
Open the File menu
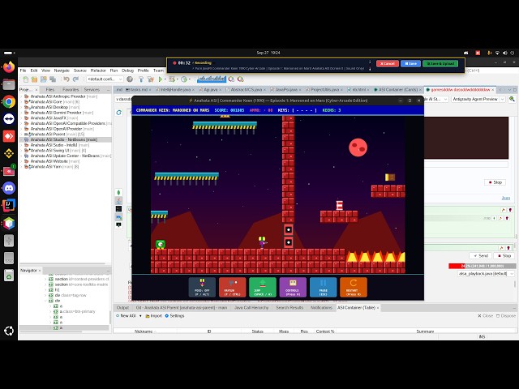tap(23, 71)
